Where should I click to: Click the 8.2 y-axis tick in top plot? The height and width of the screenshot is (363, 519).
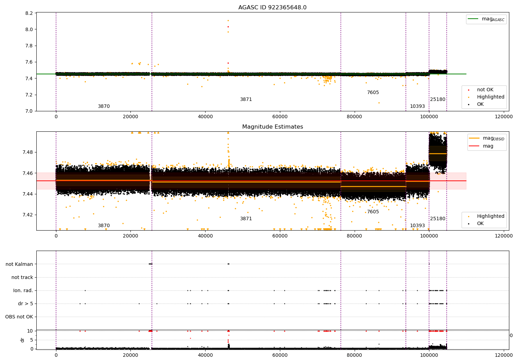(x=29, y=13)
